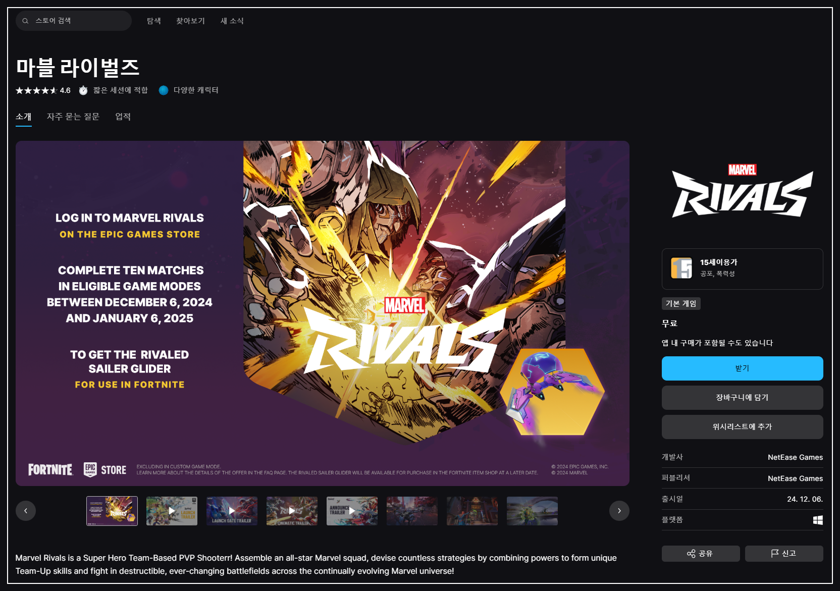
Task: Open the 찾아보기 menu
Action: point(190,21)
